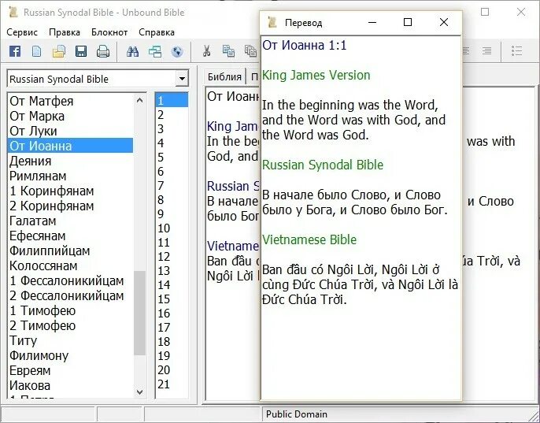The width and height of the screenshot is (540, 423).
Task: Click the Vietnamese verse text in Перевод window
Action: click(x=360, y=284)
